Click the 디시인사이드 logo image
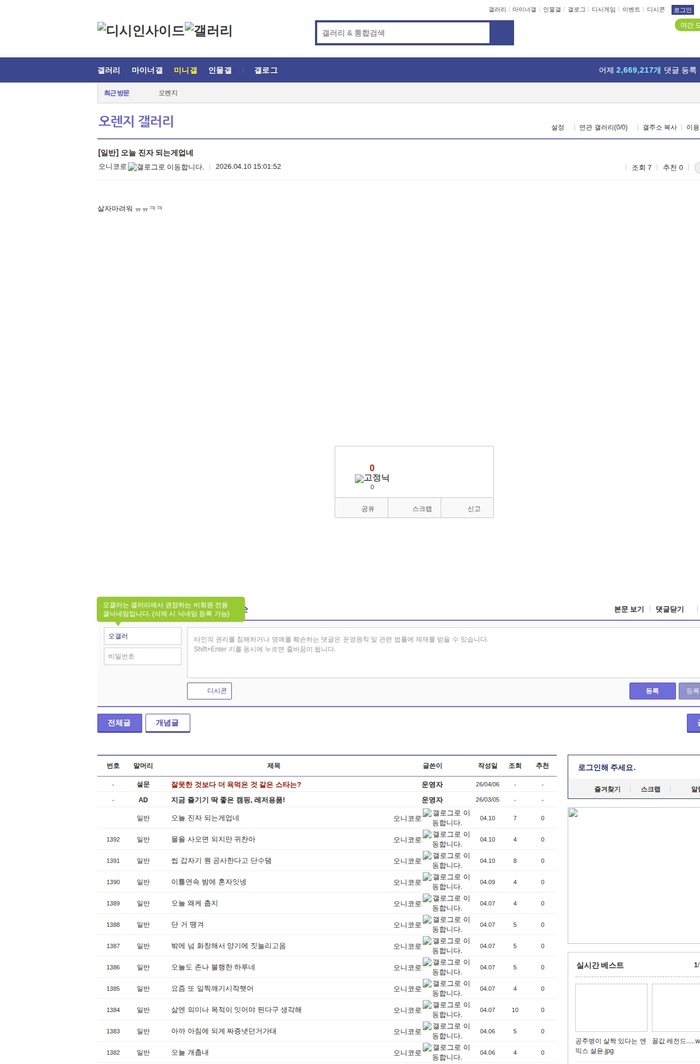The width and height of the screenshot is (700, 1064). (141, 30)
